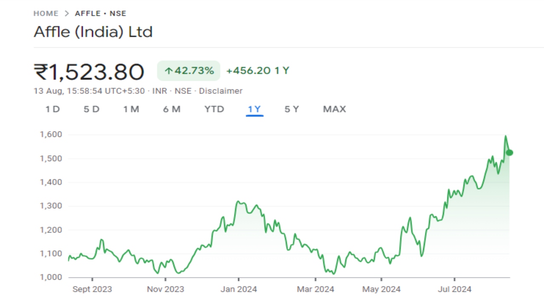The width and height of the screenshot is (544, 306).
Task: Click the ₹1,523.80 price value
Action: point(89,72)
